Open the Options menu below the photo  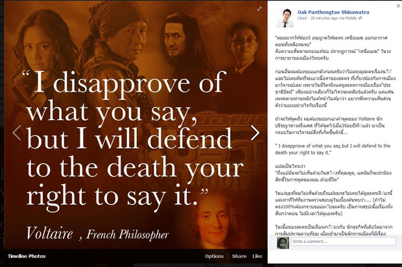click(214, 256)
